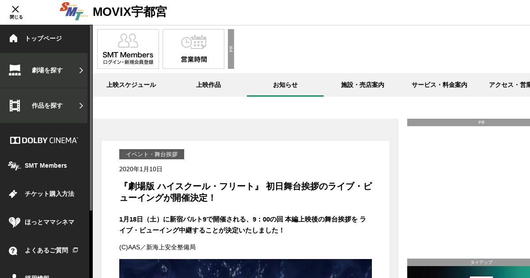Click the イベント・舞台挨拶 category tag
This screenshot has height=278, width=530.
[151, 154]
